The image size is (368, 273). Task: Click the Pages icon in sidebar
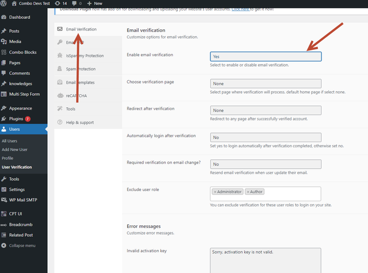tap(4, 63)
